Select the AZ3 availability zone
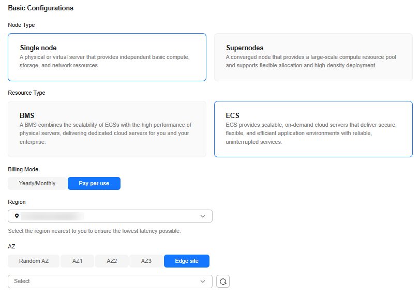420x296 pixels. pyautogui.click(x=146, y=261)
